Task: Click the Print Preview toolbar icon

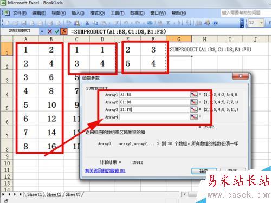Action: coord(59,23)
